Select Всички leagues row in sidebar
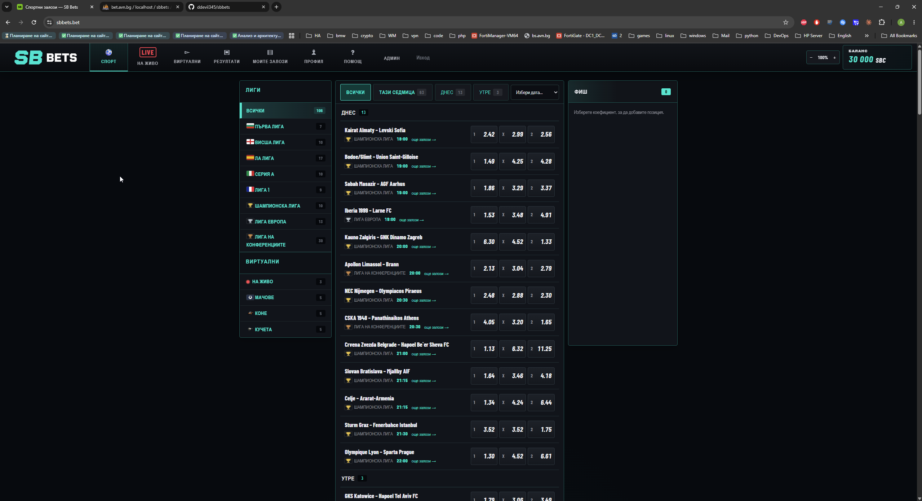Image resolution: width=922 pixels, height=501 pixels. point(285,111)
